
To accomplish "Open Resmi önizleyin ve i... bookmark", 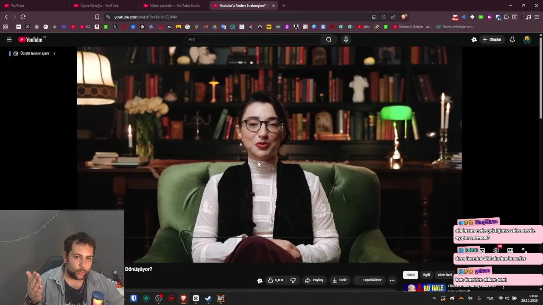I will coord(455,27).
